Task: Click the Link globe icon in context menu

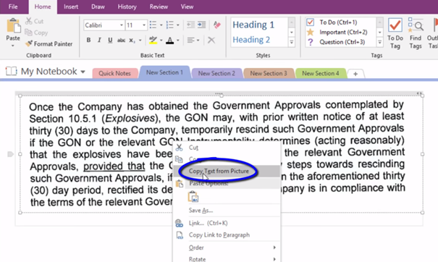Action: tap(179, 223)
